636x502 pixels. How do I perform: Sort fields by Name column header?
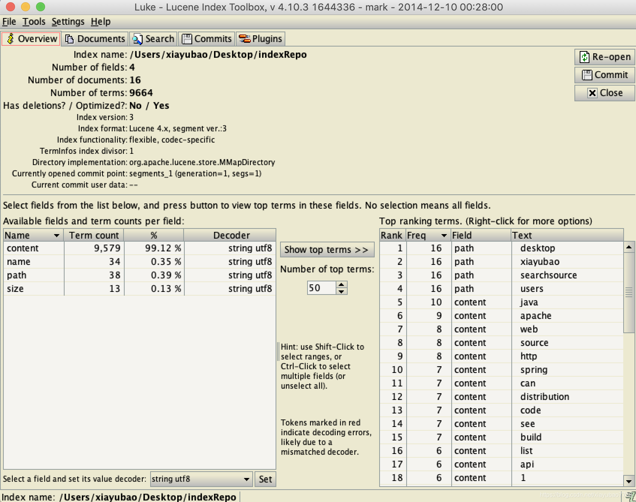click(33, 235)
